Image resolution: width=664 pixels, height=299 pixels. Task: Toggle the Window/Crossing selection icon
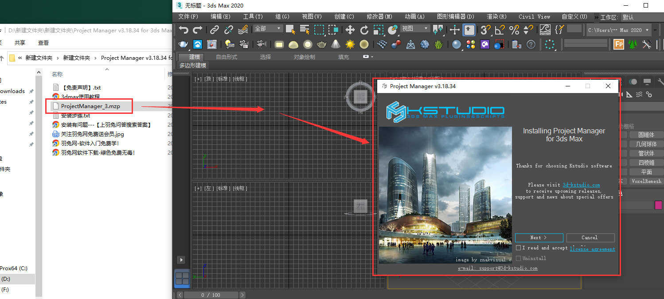(x=333, y=30)
